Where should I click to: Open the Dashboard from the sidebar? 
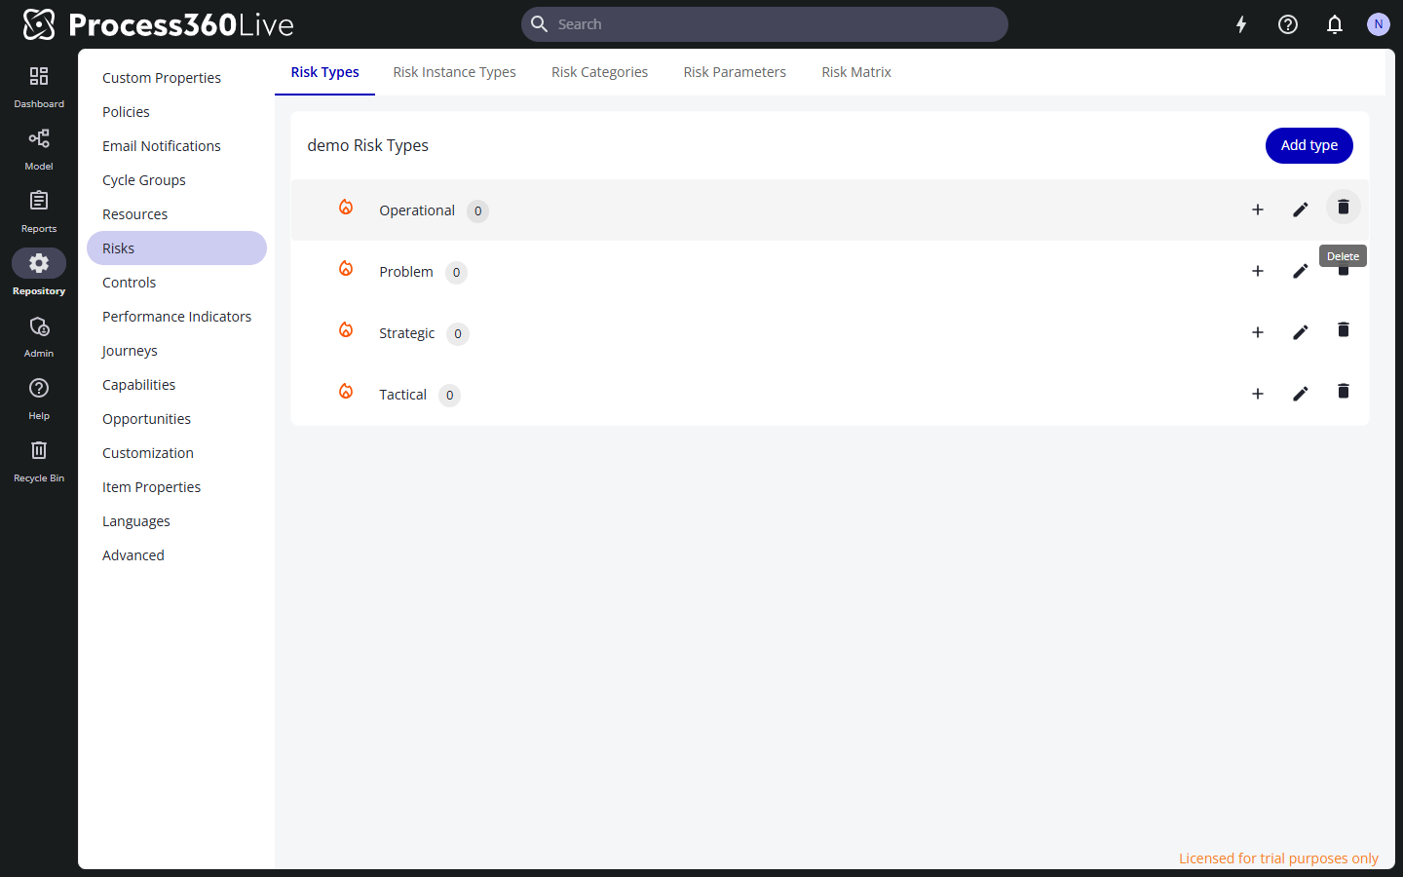(x=39, y=87)
